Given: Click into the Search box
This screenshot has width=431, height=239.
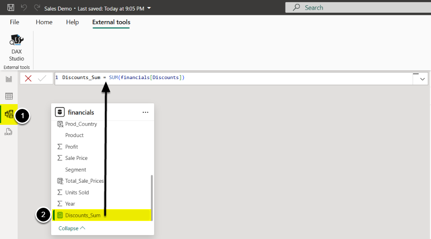Looking at the screenshot, I should pos(358,7).
